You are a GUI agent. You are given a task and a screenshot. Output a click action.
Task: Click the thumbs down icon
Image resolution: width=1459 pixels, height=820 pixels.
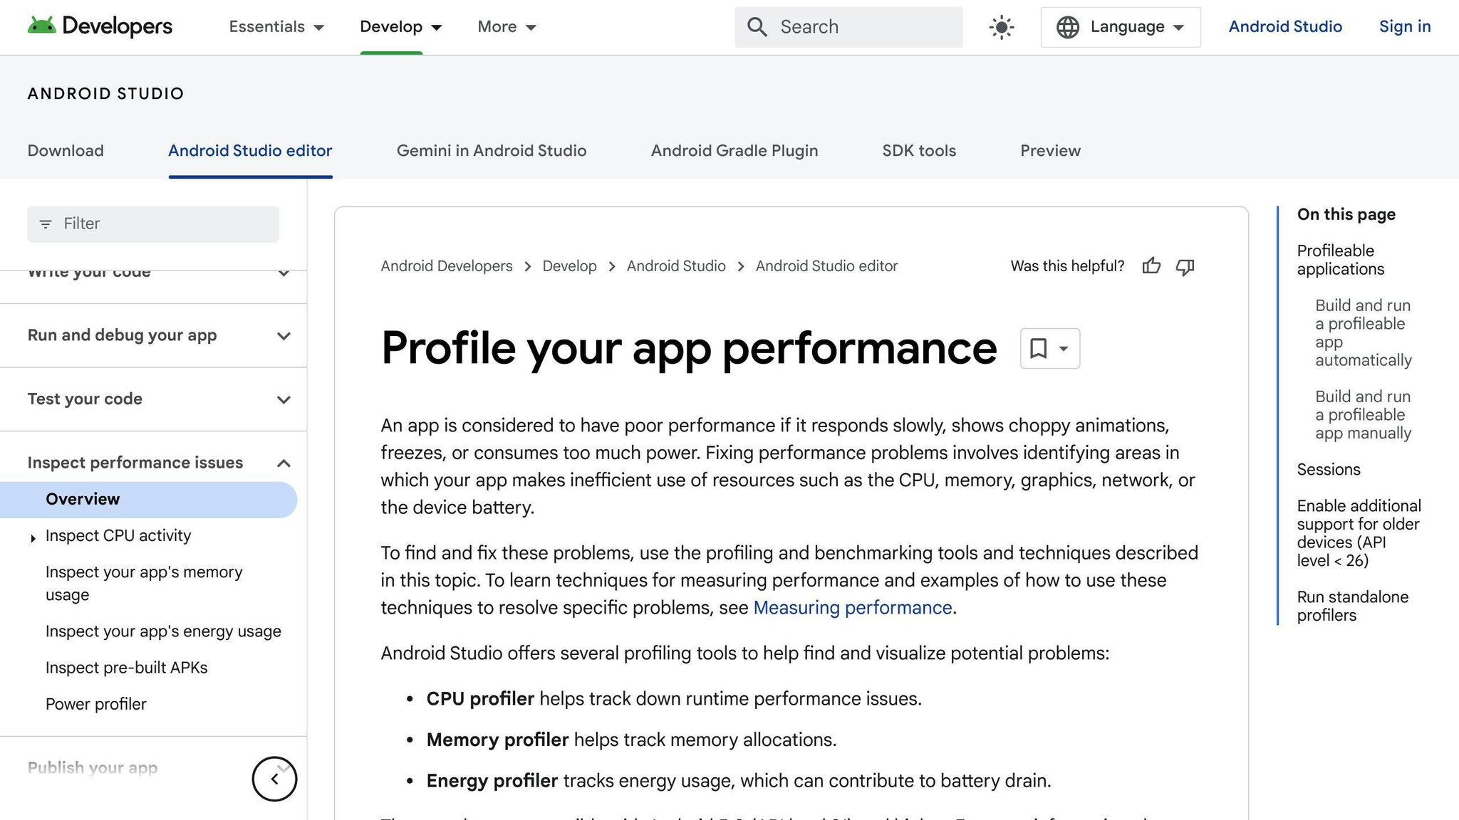(x=1185, y=266)
